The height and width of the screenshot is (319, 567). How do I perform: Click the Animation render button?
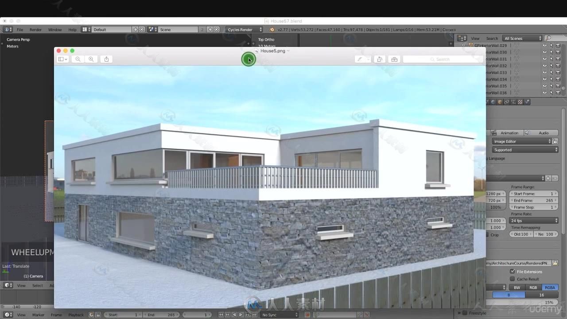coord(506,133)
